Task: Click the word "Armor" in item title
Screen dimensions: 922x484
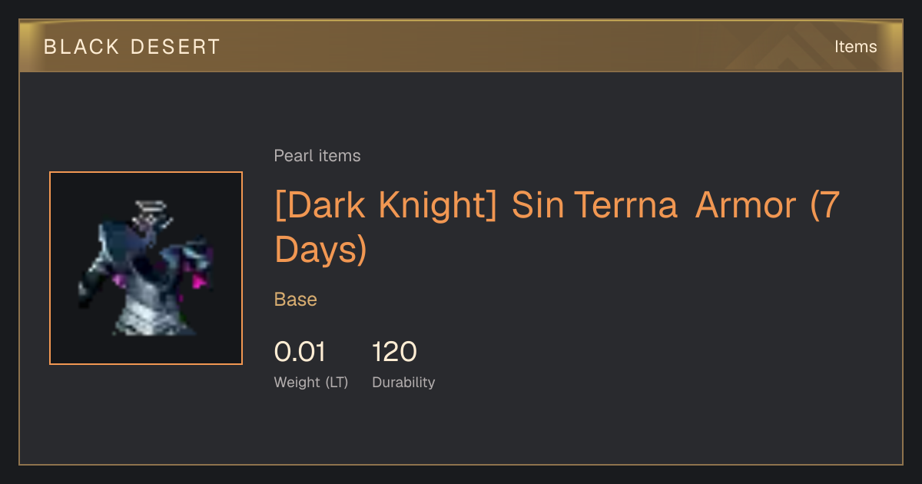Action: coord(746,206)
